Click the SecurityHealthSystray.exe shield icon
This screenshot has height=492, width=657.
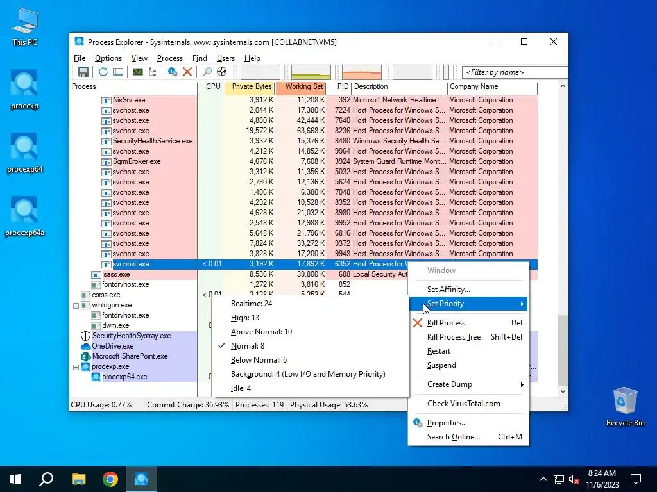[85, 336]
